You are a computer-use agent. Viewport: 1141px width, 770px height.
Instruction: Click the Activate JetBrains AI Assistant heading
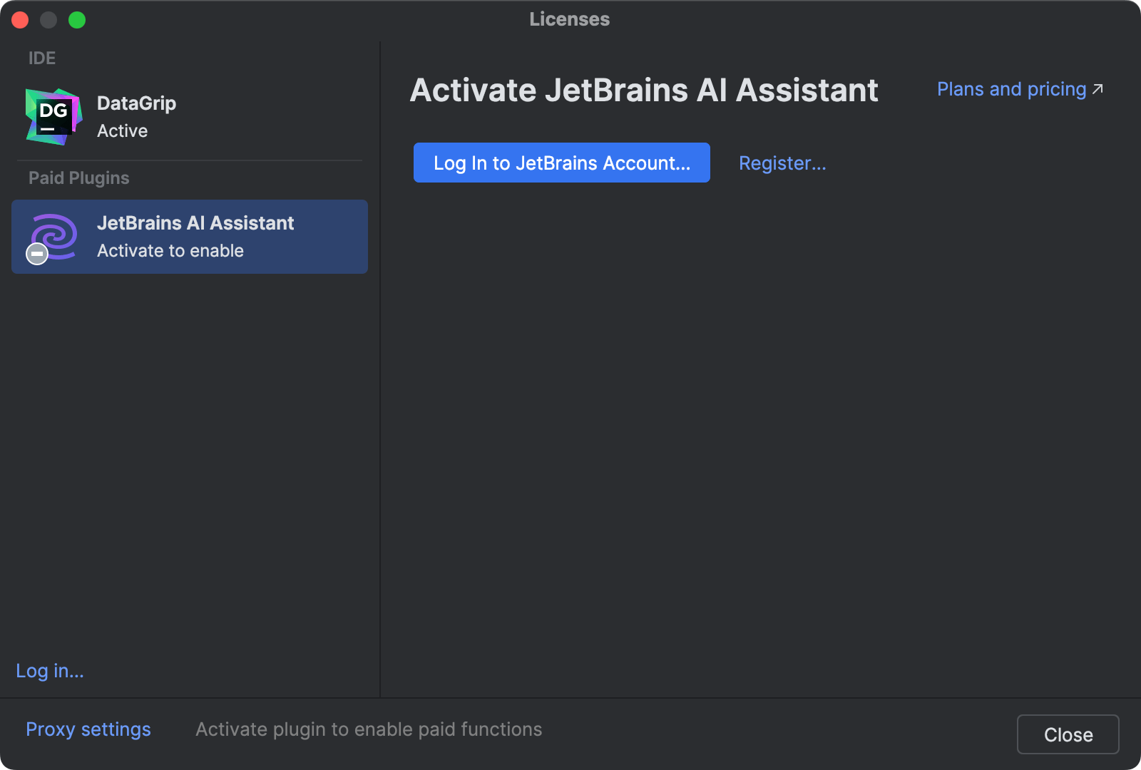pos(643,90)
